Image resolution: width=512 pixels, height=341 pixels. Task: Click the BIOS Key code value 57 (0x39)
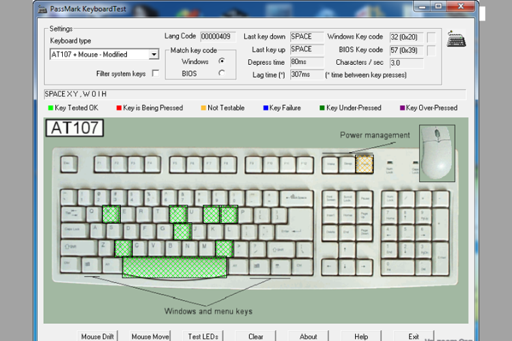tap(406, 50)
